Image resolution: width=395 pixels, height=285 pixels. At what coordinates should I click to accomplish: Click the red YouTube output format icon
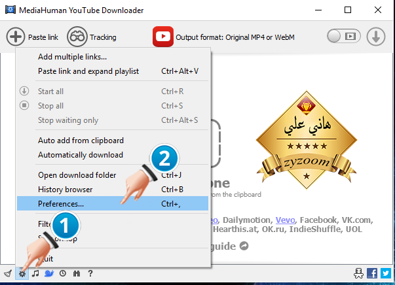pos(163,37)
